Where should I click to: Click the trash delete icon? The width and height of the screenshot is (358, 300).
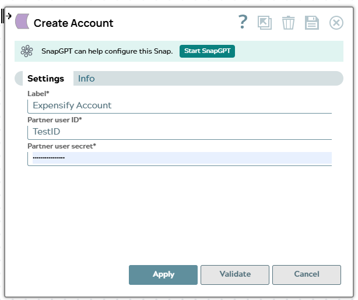(x=289, y=23)
